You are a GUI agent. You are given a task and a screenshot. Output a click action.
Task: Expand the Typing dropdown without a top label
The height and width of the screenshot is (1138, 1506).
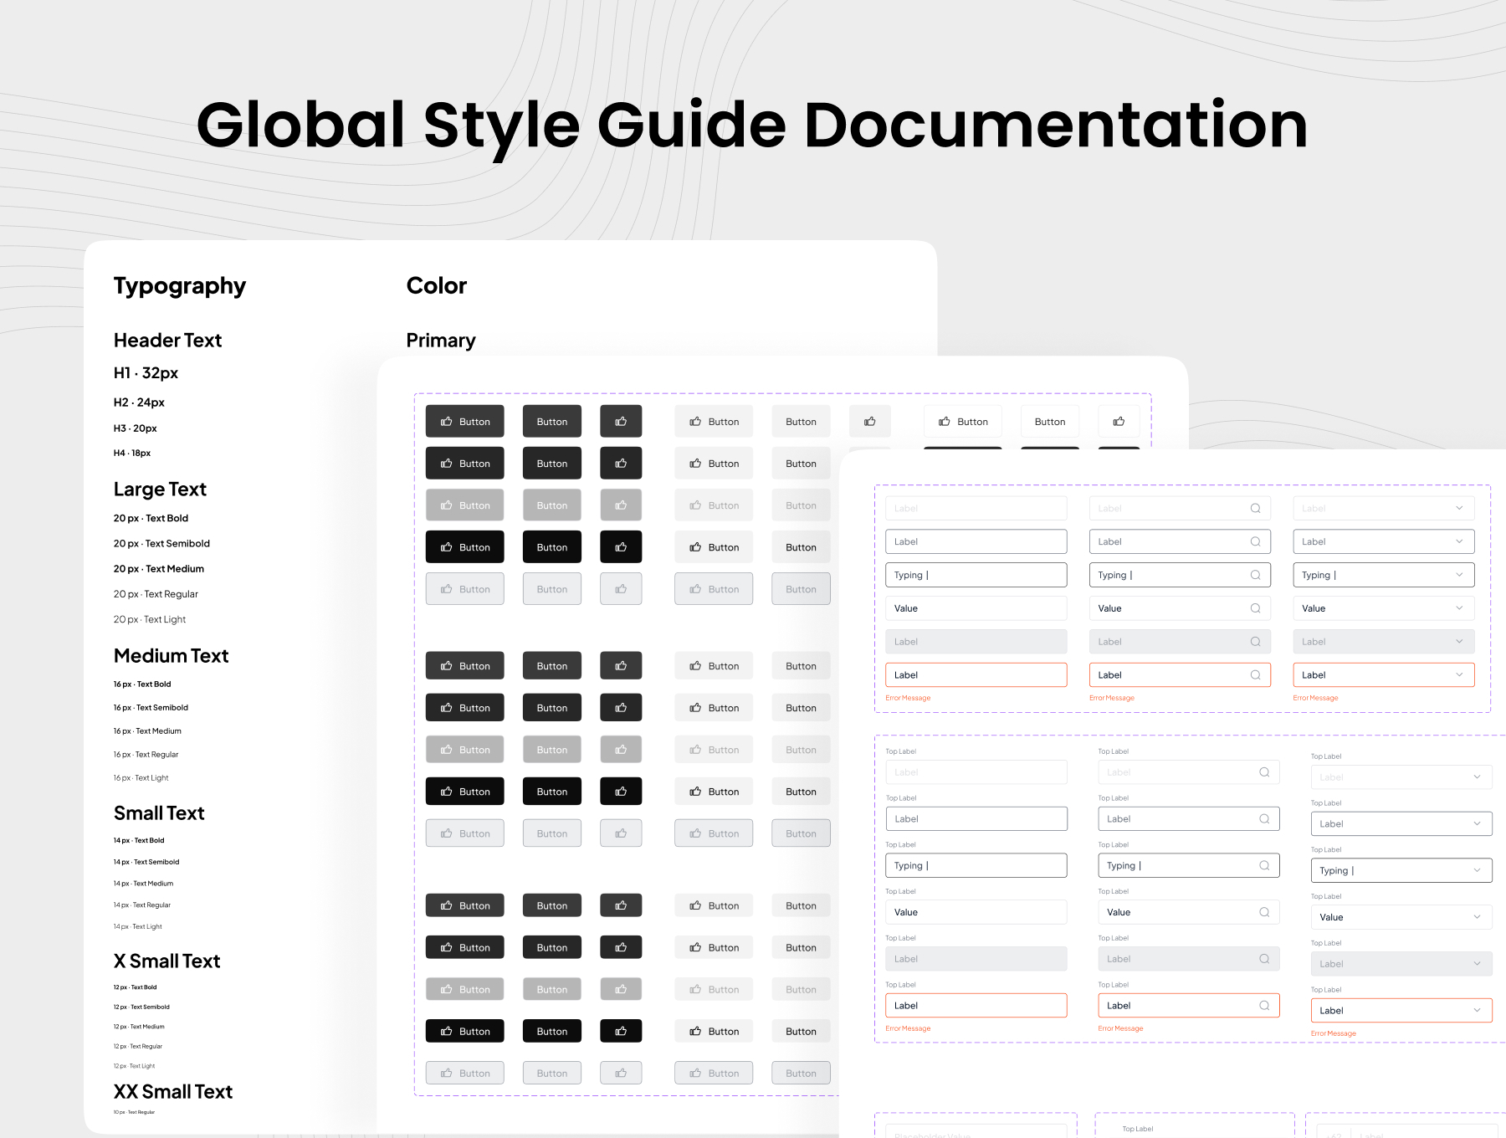(1459, 575)
